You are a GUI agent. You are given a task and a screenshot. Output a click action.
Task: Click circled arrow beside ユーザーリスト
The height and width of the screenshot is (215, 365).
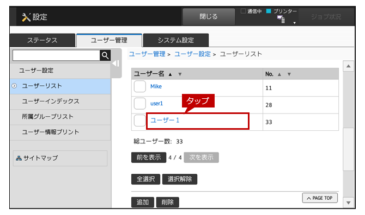point(14,86)
